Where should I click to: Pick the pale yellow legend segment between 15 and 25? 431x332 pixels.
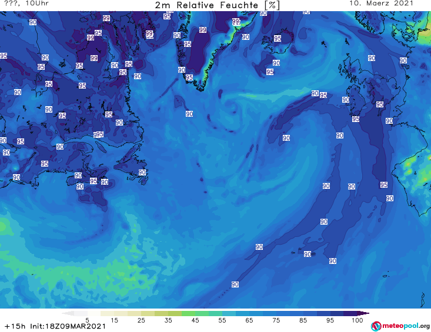128,313
